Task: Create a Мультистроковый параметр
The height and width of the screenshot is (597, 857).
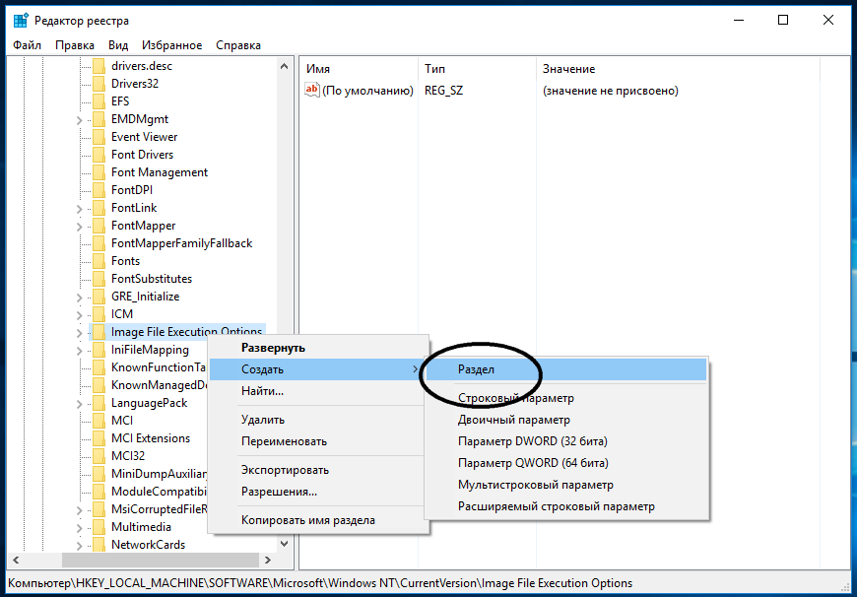Action: pos(566,485)
